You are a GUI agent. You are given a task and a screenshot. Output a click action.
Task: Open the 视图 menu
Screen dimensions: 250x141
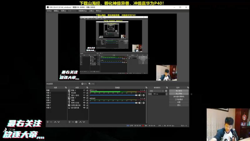[x=63, y=11]
